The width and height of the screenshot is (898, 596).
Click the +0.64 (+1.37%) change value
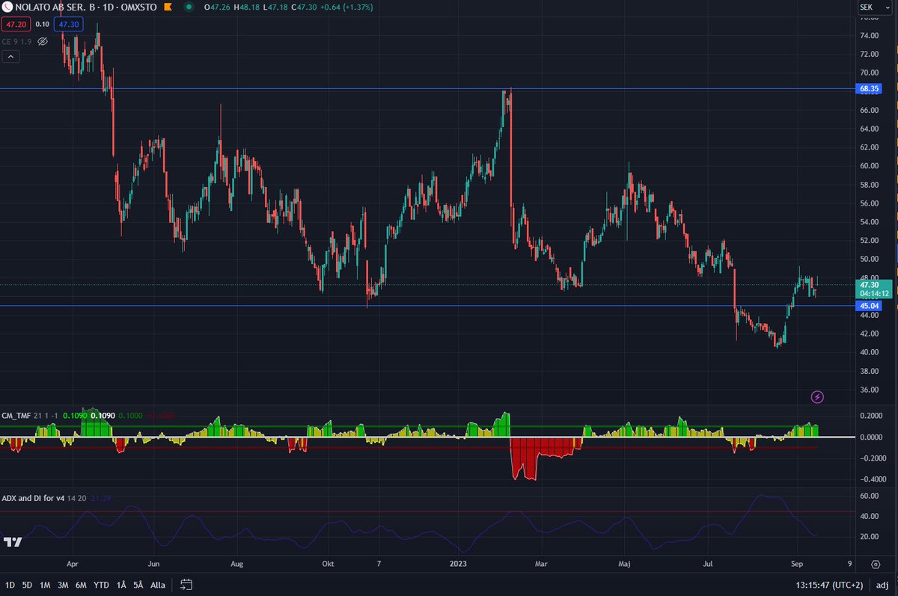(346, 7)
